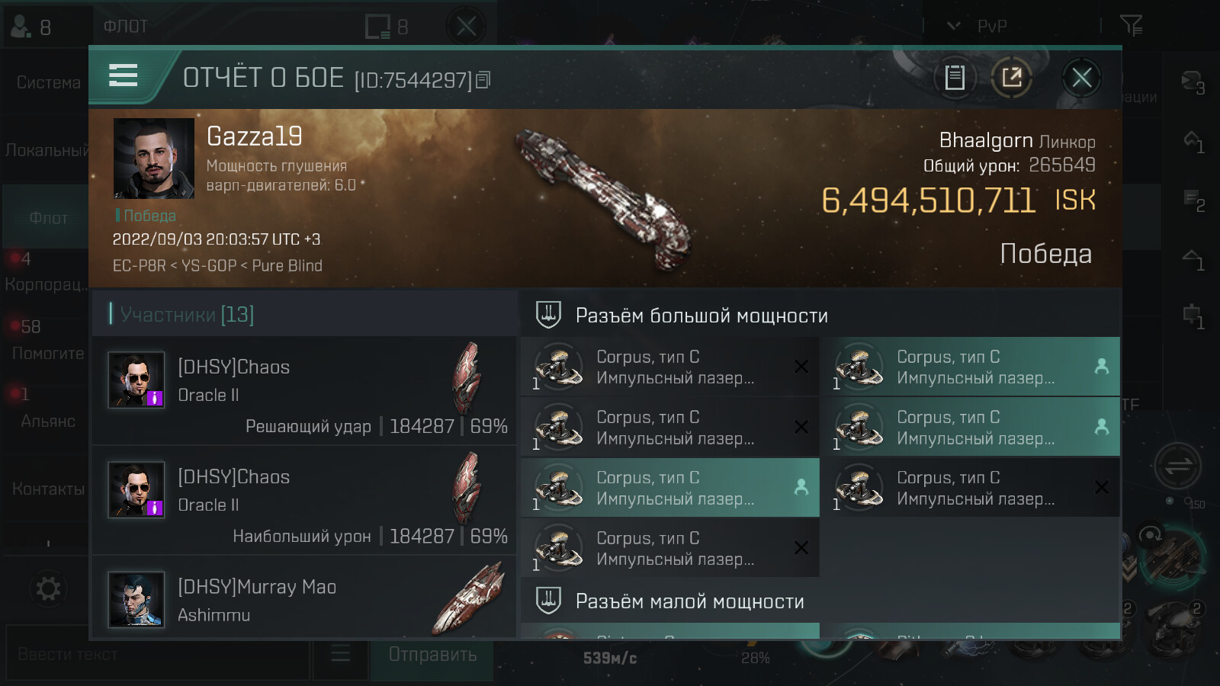Expand the PvP dropdown chevron

click(x=954, y=26)
